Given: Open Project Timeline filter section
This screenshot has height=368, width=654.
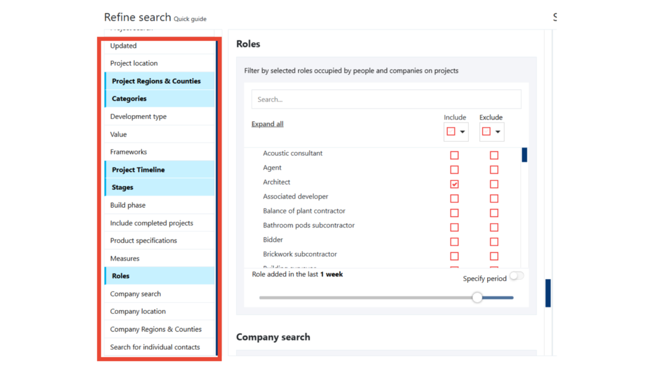Looking at the screenshot, I should point(138,170).
